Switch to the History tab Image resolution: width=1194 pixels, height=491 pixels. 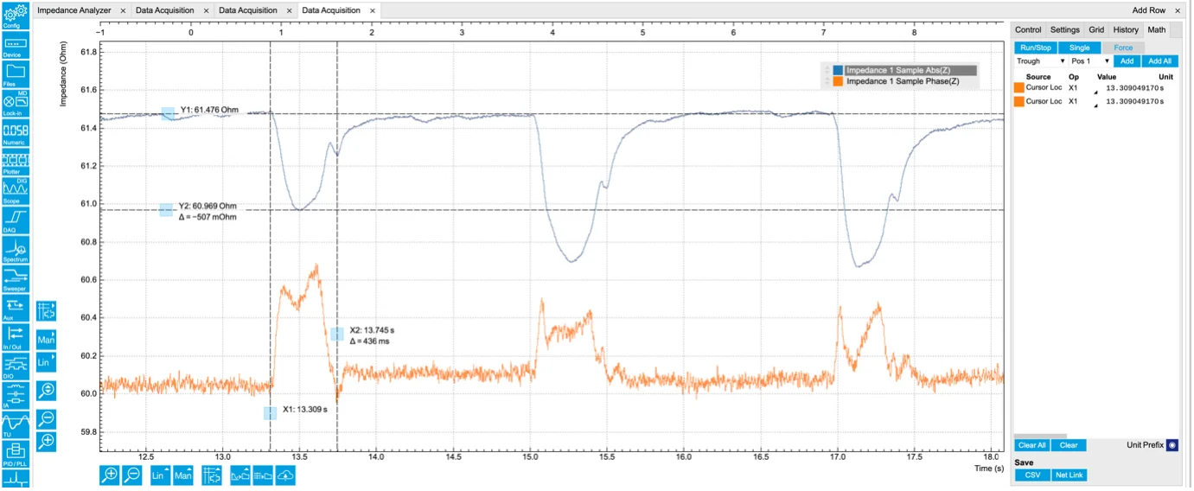1126,29
